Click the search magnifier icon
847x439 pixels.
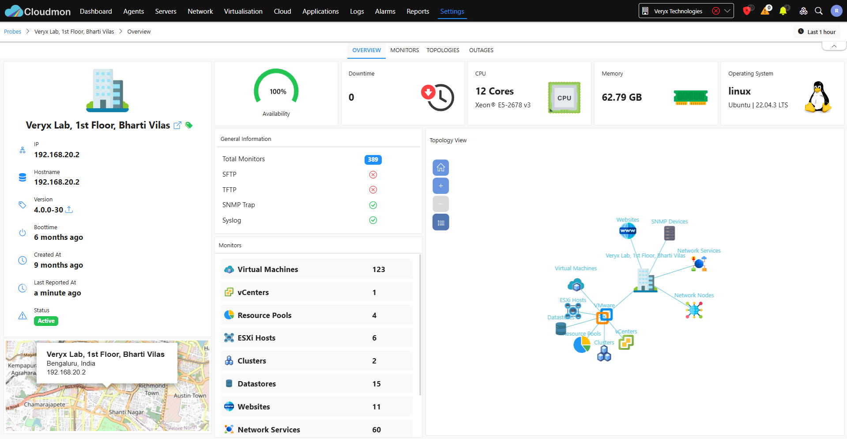pyautogui.click(x=819, y=11)
